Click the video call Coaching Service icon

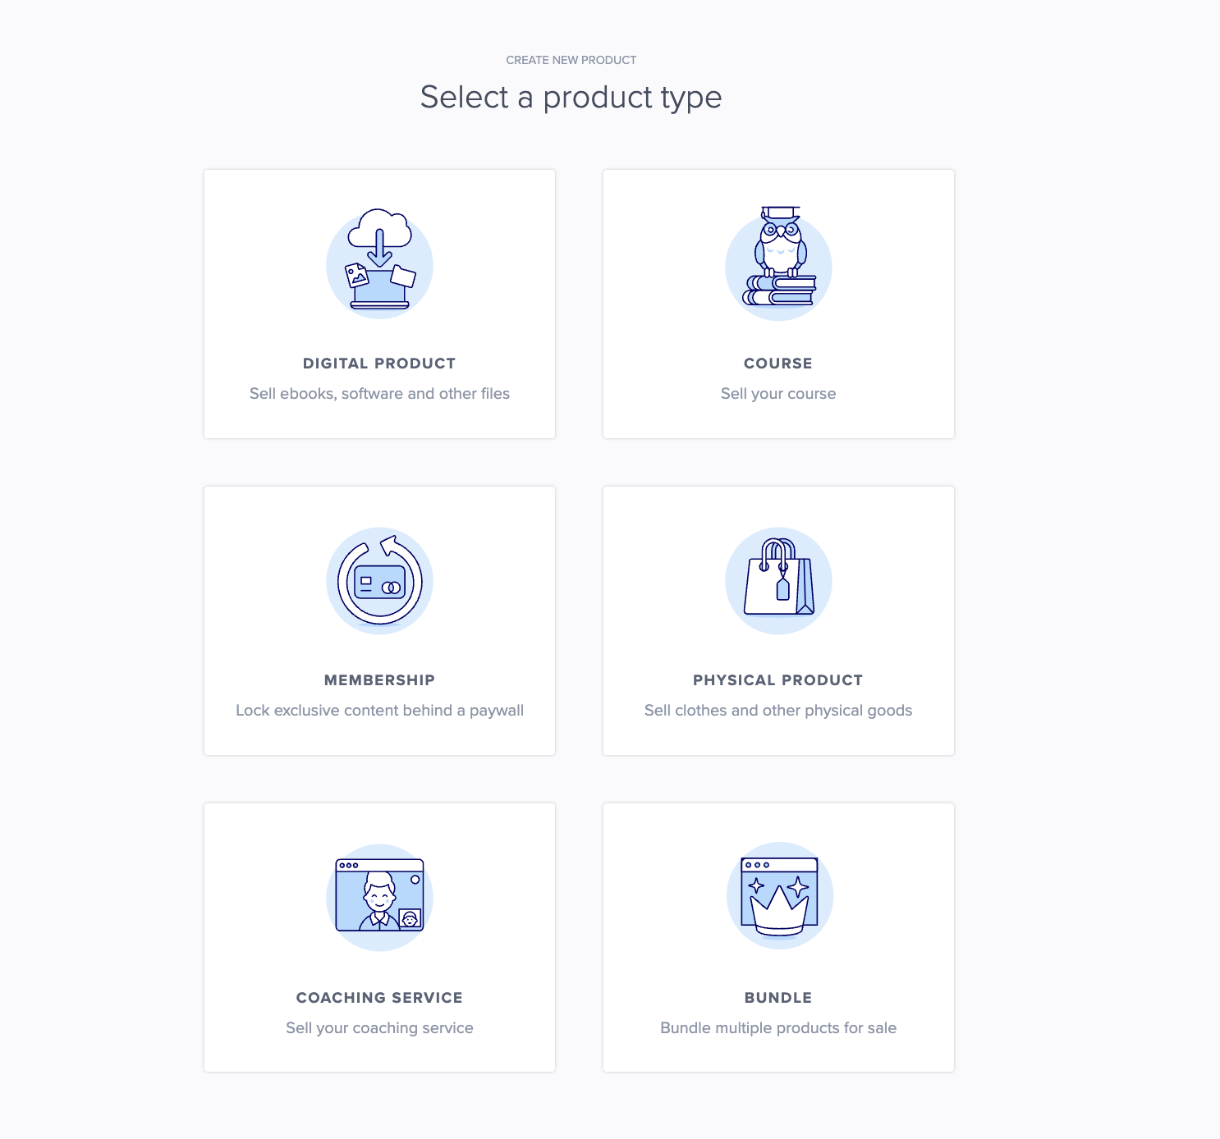[x=379, y=897]
